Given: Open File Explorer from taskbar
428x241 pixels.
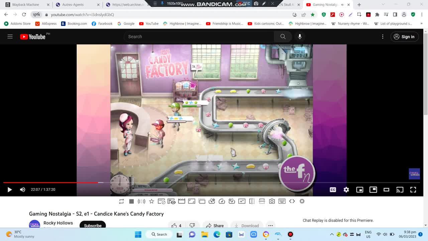Looking at the screenshot, I should tap(204, 234).
